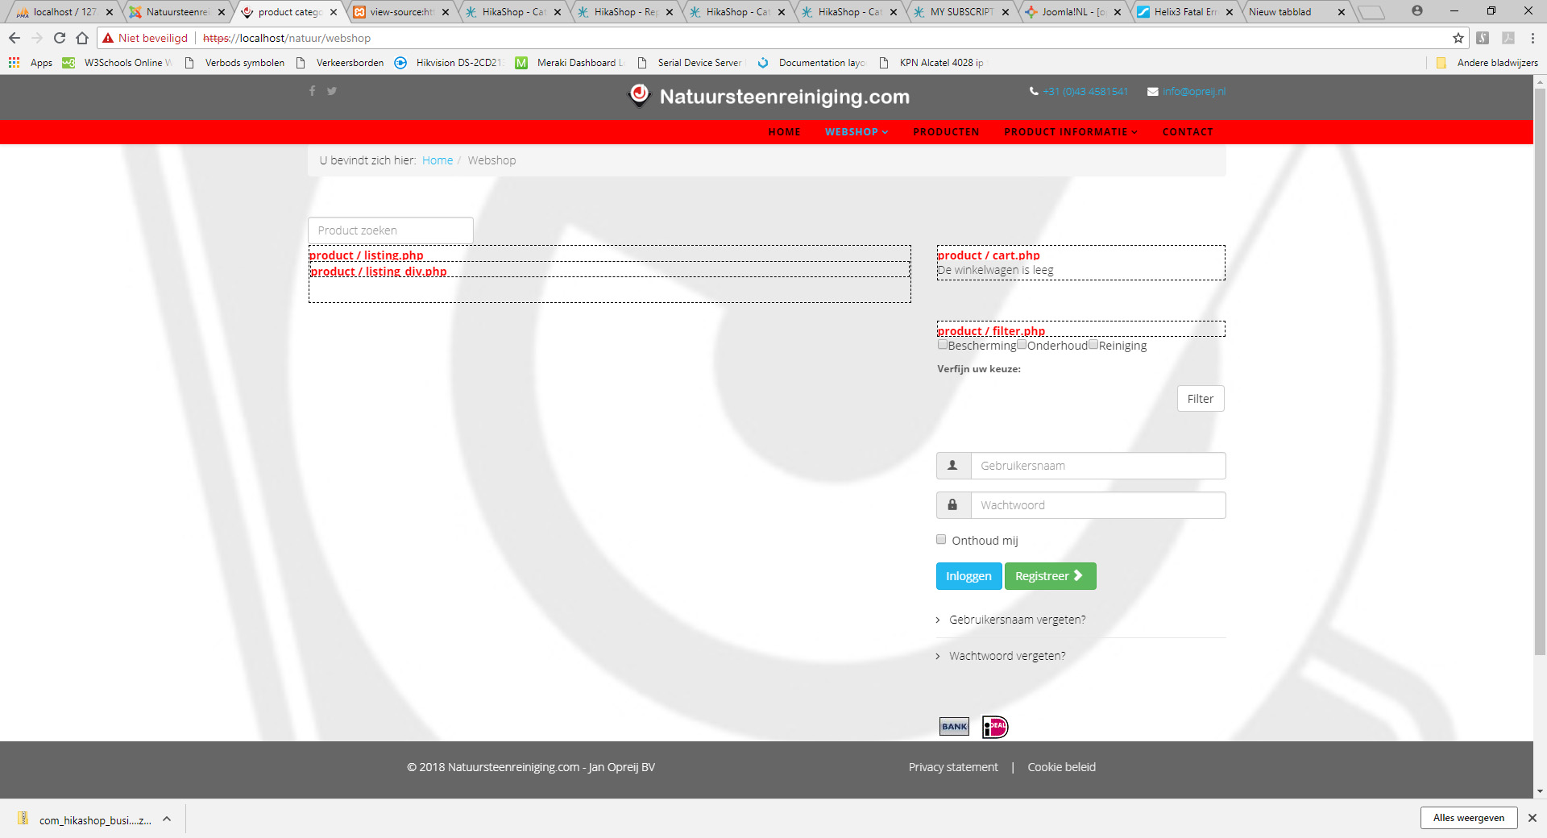Screen dimensions: 1547x838
Task: Reload the current page
Action: tap(60, 38)
